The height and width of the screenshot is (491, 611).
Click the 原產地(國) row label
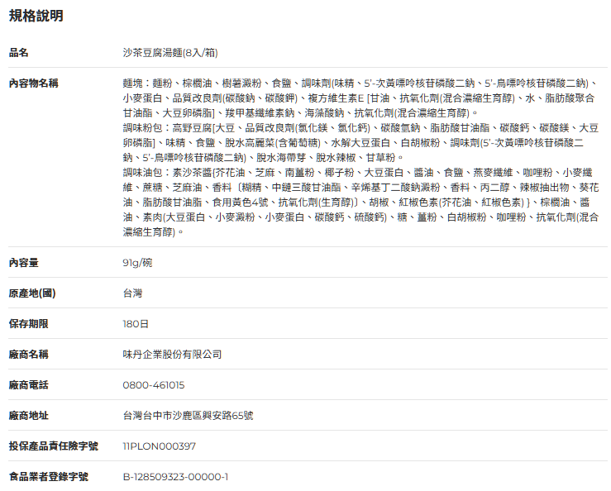32,293
